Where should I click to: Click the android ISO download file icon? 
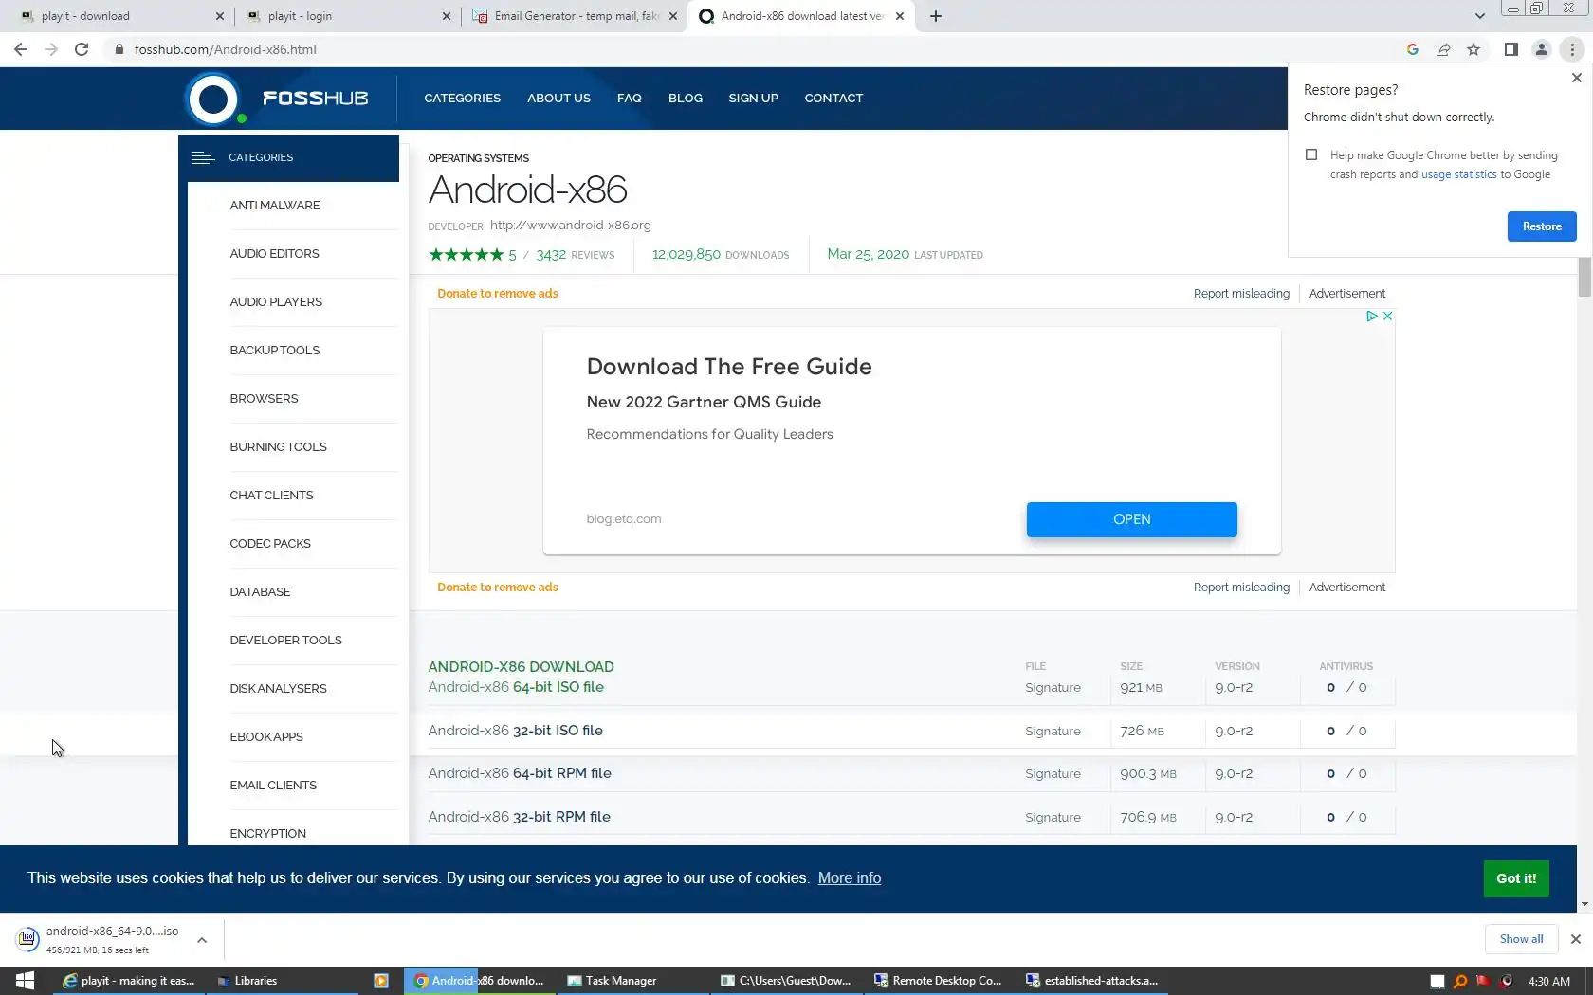pos(27,939)
